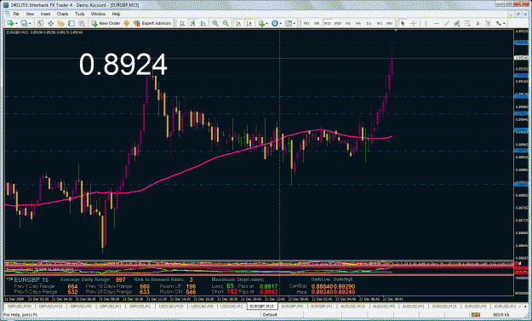Toggle the Expert Advisors button
This screenshot has width=532, height=321.
click(x=152, y=23)
